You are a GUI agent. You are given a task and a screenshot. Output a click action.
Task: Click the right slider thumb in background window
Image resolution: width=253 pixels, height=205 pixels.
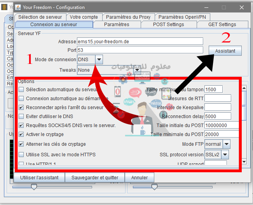[x=154, y=187]
